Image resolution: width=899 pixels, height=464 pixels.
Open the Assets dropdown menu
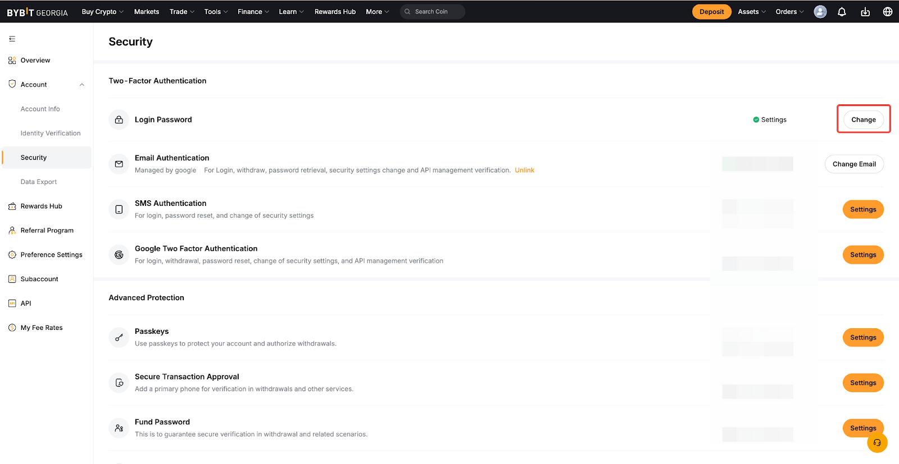pyautogui.click(x=751, y=12)
